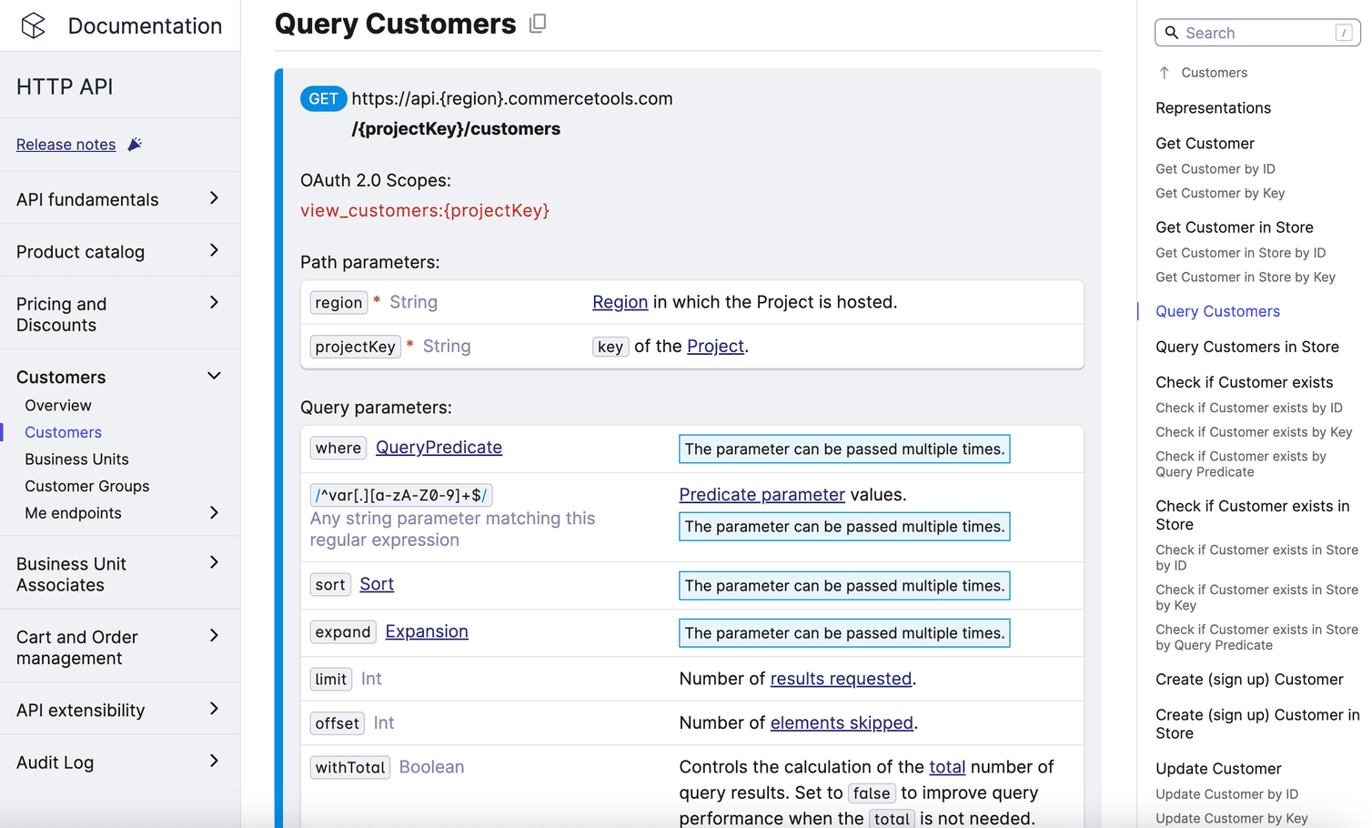Viewport: 1372px width, 828px height.
Task: Copy the page title using the clipboard icon
Action: 537,25
